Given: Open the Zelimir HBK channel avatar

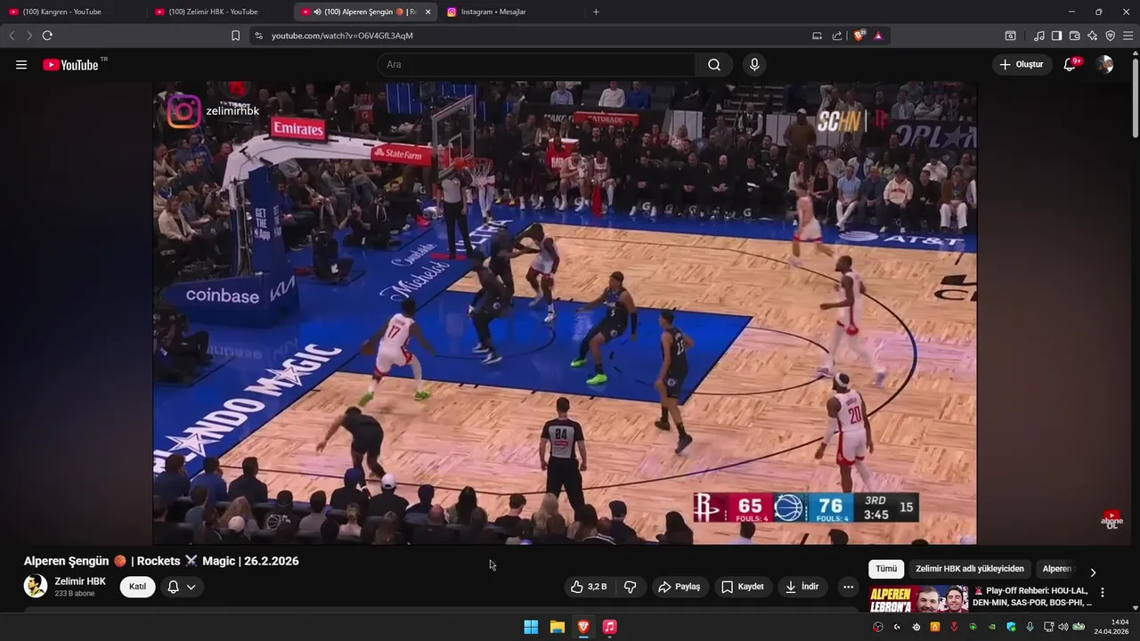Looking at the screenshot, I should point(36,586).
